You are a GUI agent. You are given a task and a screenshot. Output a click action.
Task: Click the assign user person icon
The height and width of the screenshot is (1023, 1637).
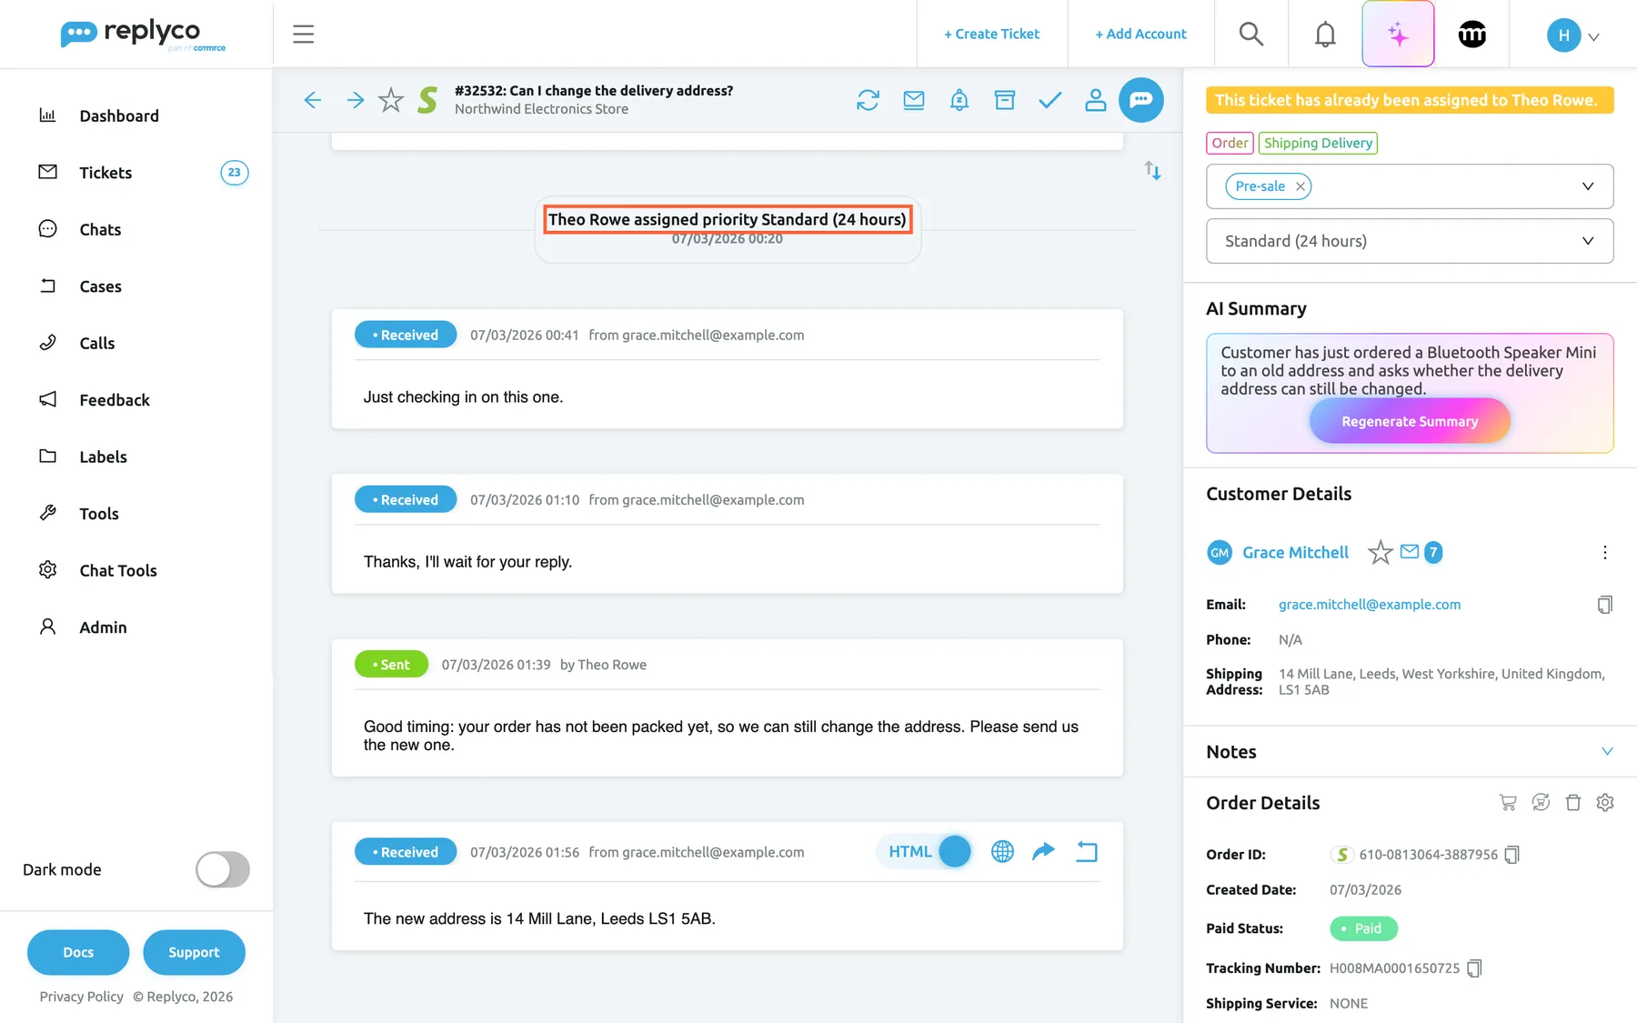1096,100
